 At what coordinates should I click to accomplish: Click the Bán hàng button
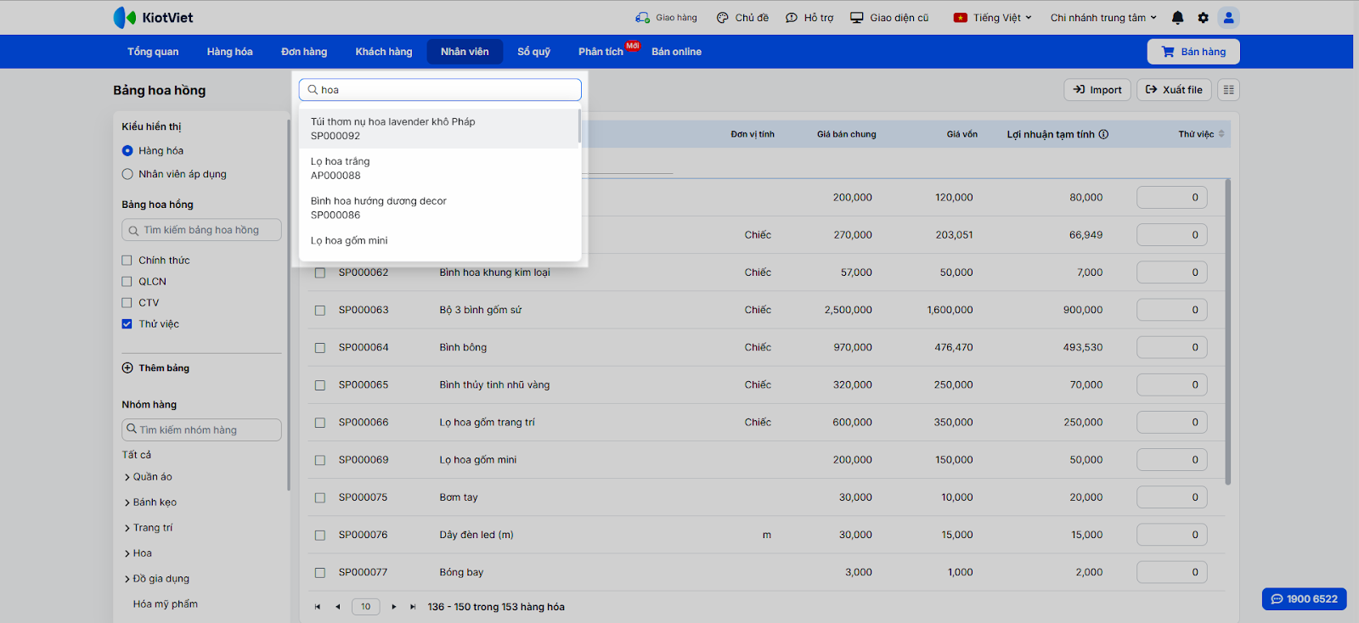(x=1193, y=52)
